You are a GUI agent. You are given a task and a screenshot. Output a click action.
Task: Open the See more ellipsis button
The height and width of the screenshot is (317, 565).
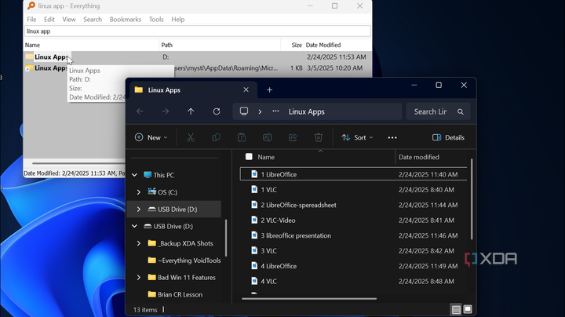(392, 137)
